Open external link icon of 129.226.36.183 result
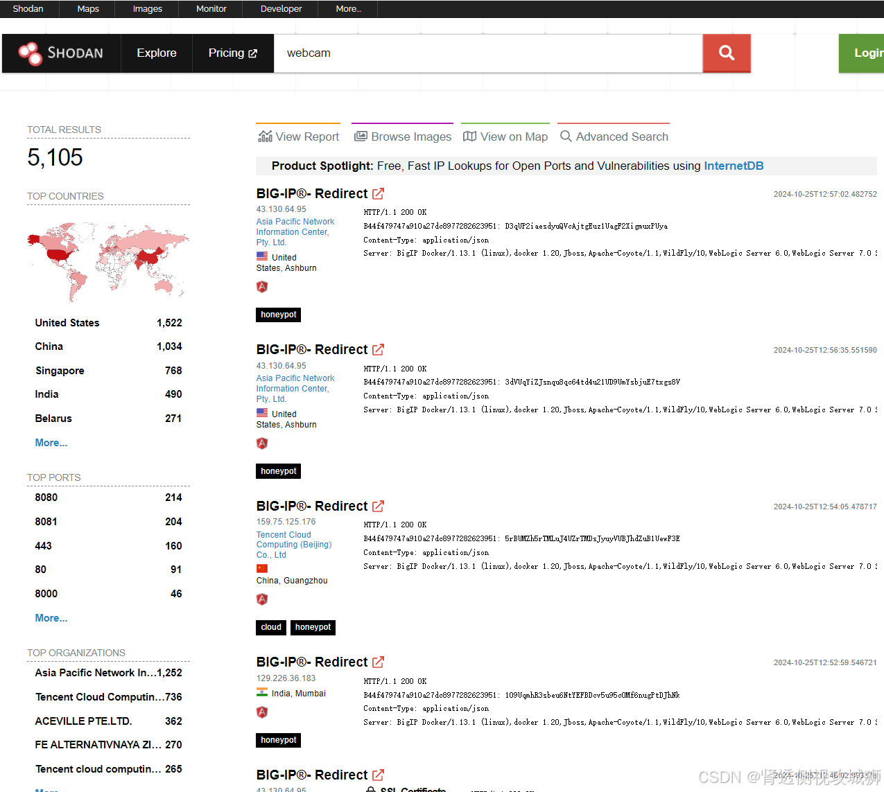 378,662
